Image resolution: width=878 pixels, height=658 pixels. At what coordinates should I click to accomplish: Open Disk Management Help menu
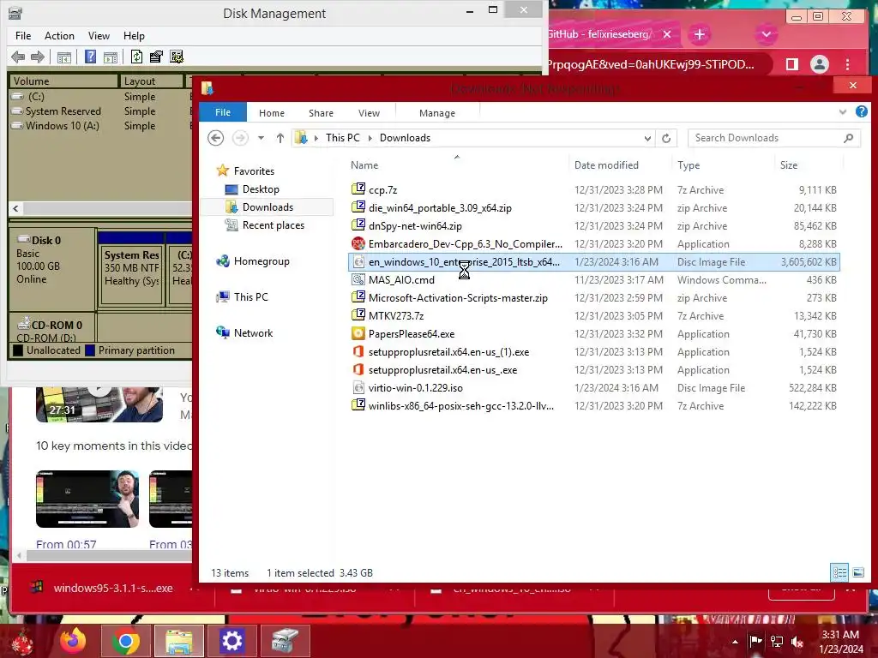pyautogui.click(x=134, y=36)
